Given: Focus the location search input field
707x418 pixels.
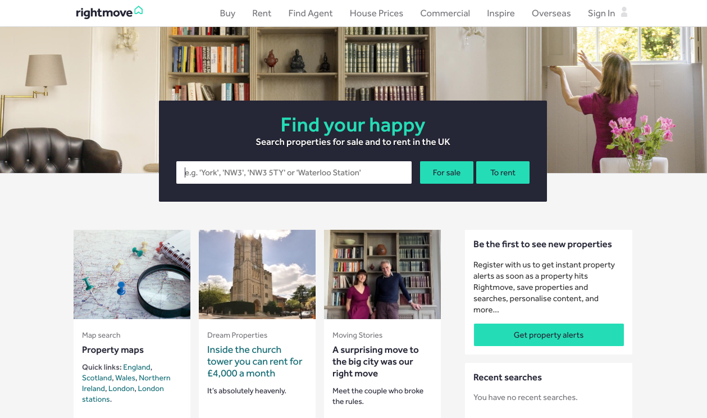Looking at the screenshot, I should pos(294,172).
